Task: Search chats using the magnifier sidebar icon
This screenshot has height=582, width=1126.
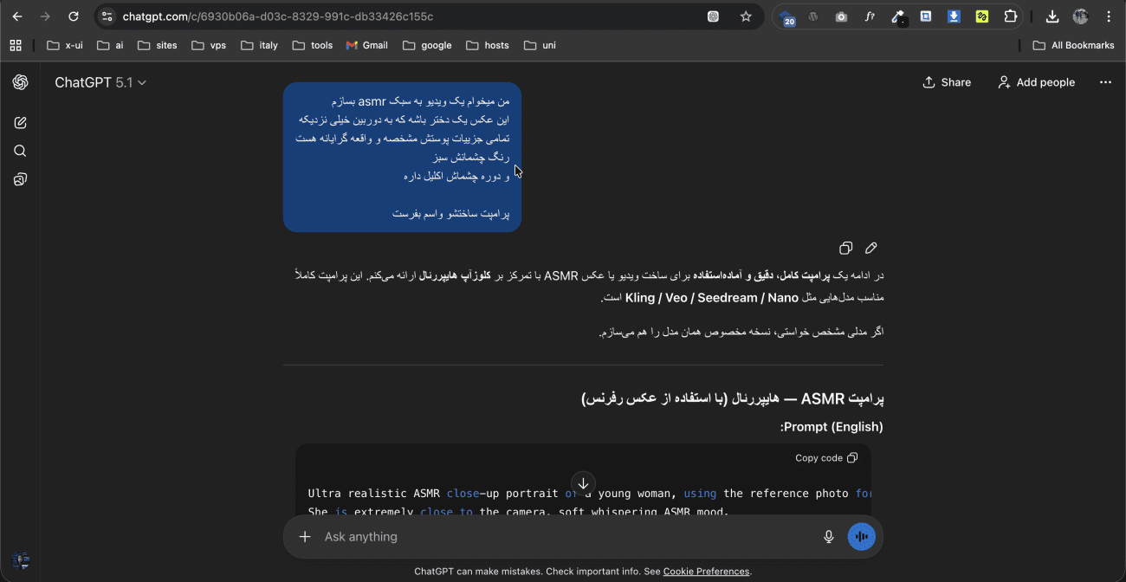Action: pos(20,150)
